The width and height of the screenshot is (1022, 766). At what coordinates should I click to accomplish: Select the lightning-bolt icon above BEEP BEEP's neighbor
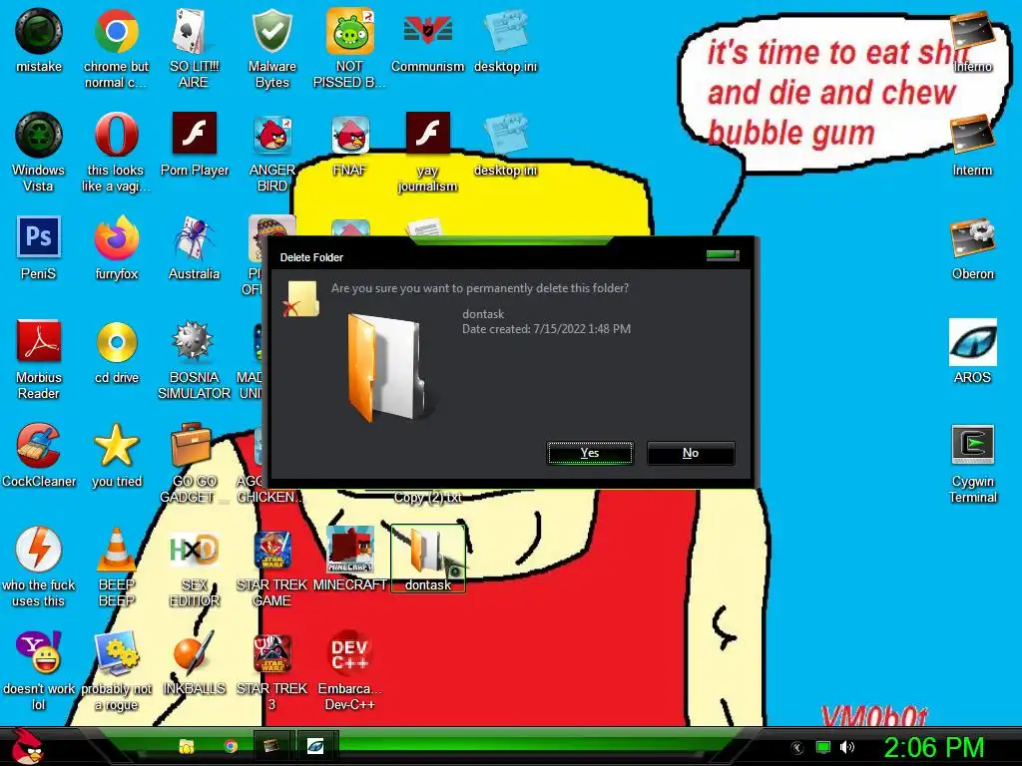(39, 568)
